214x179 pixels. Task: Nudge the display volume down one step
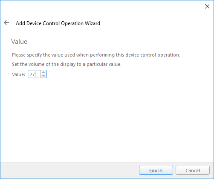click(x=43, y=76)
